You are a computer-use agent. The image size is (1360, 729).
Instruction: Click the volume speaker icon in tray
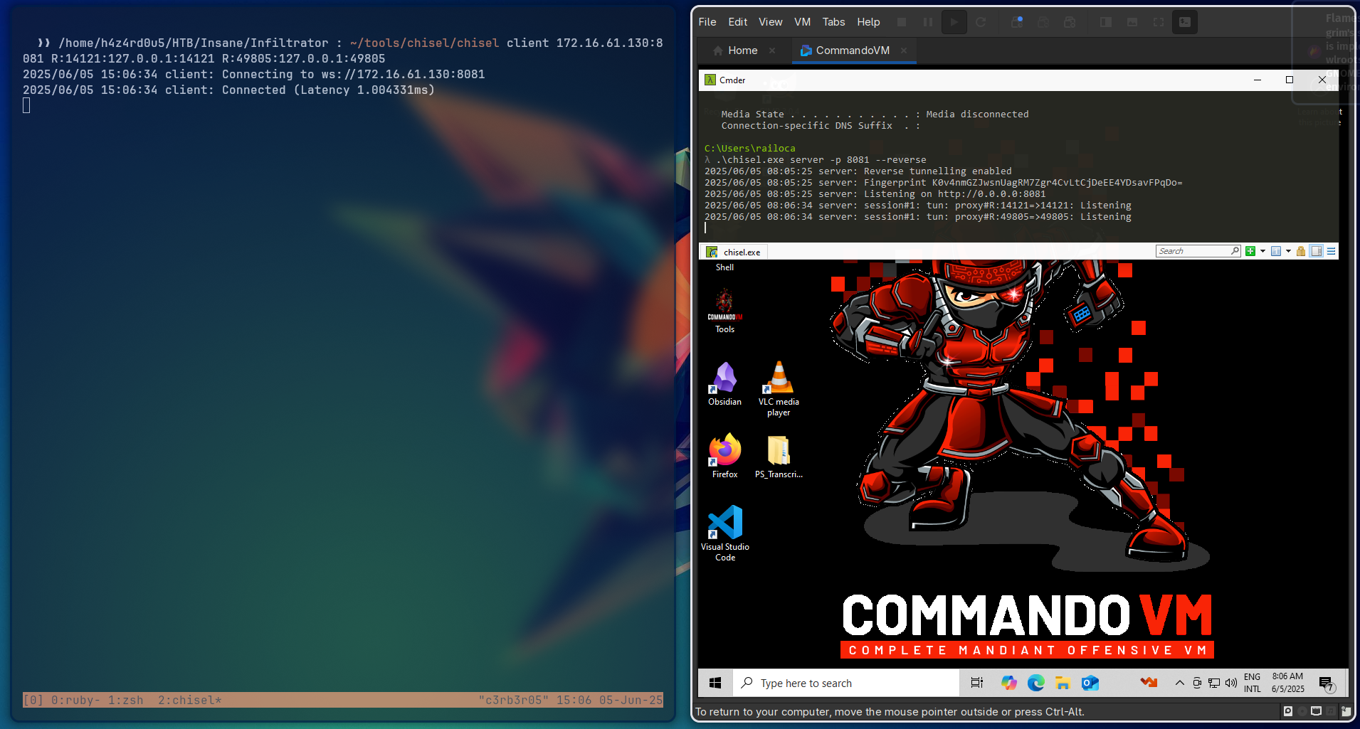[1231, 683]
